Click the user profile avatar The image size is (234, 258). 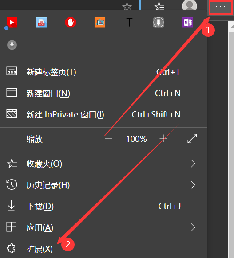tap(190, 5)
